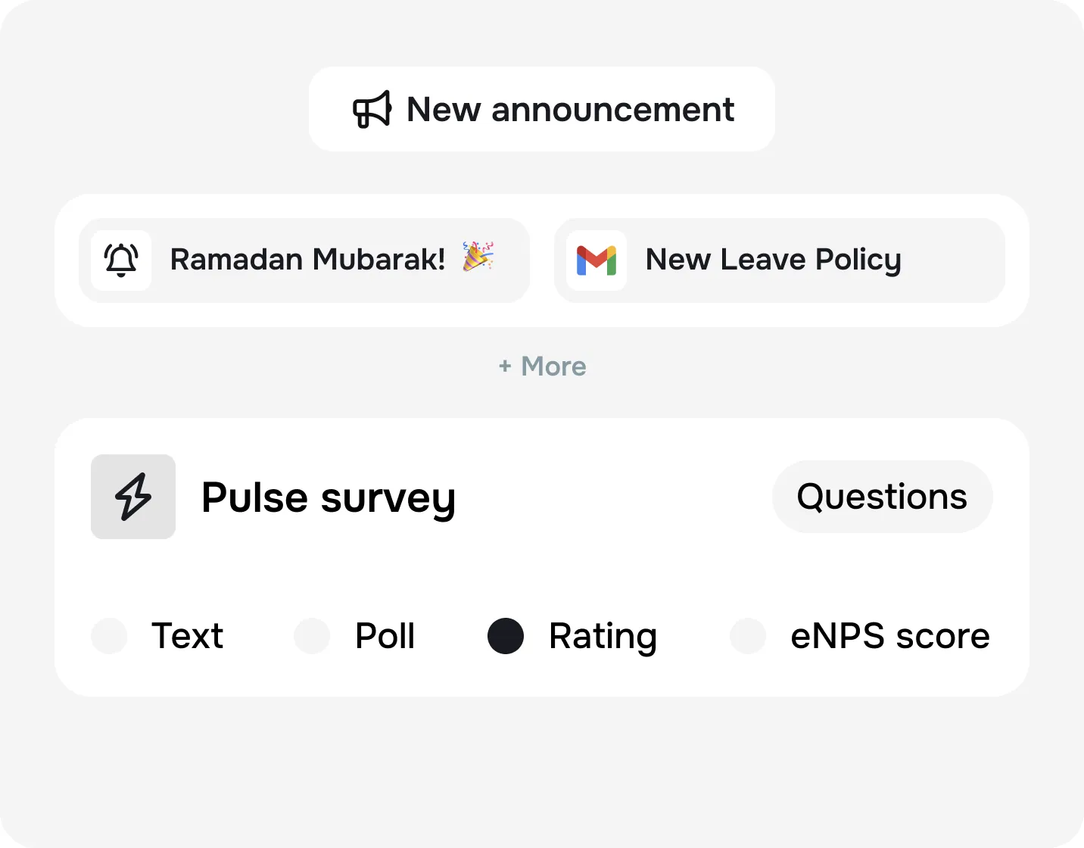Viewport: 1084px width, 848px height.
Task: Select the Text radio circle
Action: pos(109,636)
